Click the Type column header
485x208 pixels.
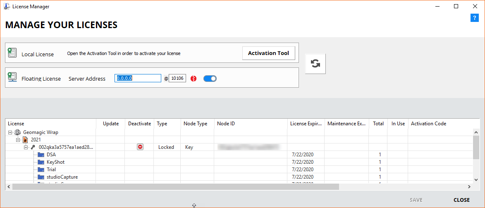point(167,124)
